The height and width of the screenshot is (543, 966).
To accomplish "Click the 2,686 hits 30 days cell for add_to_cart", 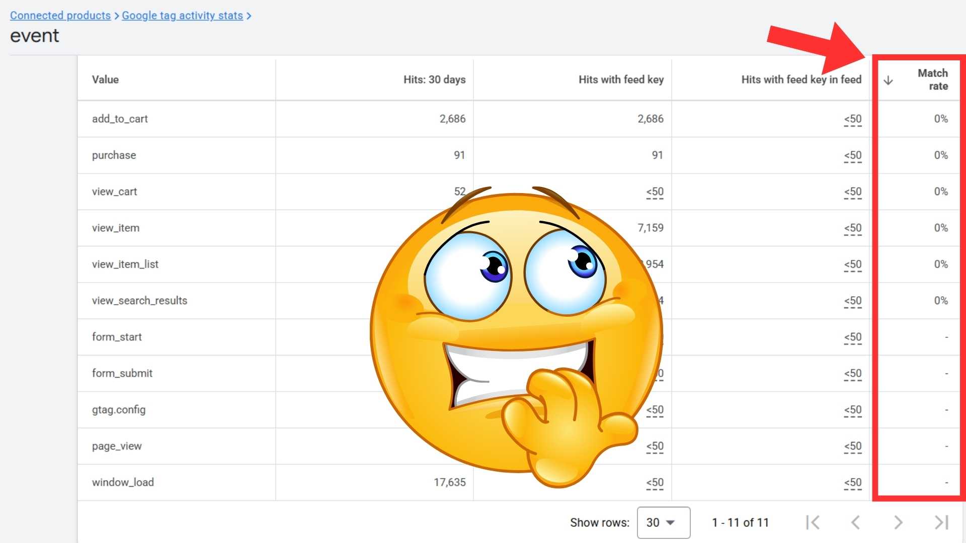I will [452, 119].
